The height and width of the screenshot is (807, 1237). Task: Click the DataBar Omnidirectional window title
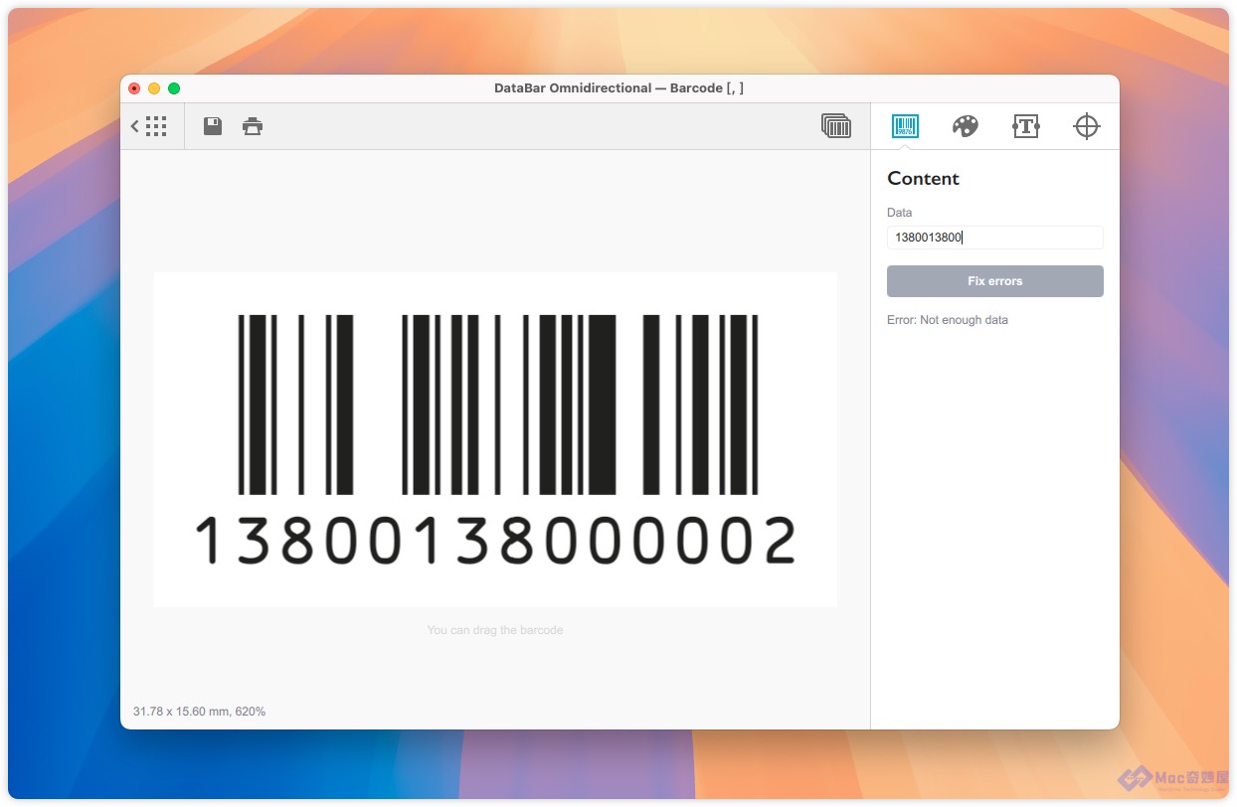pyautogui.click(x=618, y=88)
